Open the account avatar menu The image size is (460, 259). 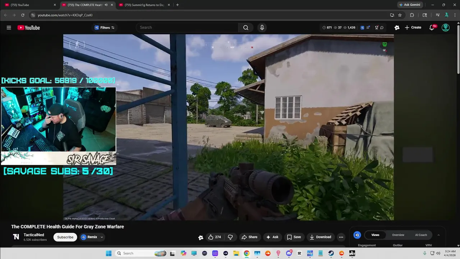coord(446,28)
